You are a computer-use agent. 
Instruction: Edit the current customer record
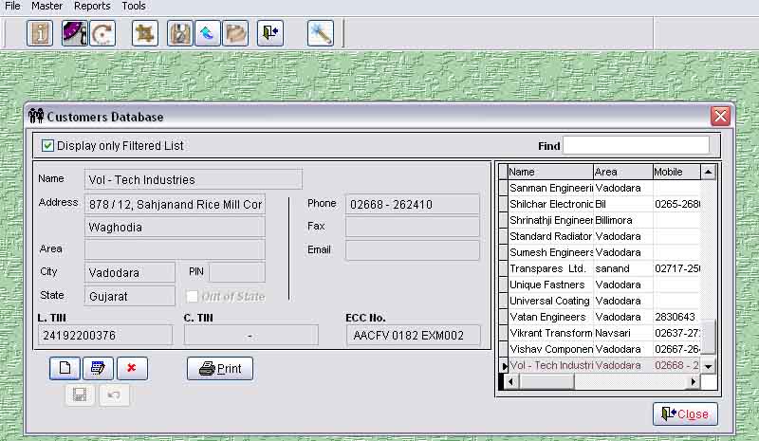(97, 369)
